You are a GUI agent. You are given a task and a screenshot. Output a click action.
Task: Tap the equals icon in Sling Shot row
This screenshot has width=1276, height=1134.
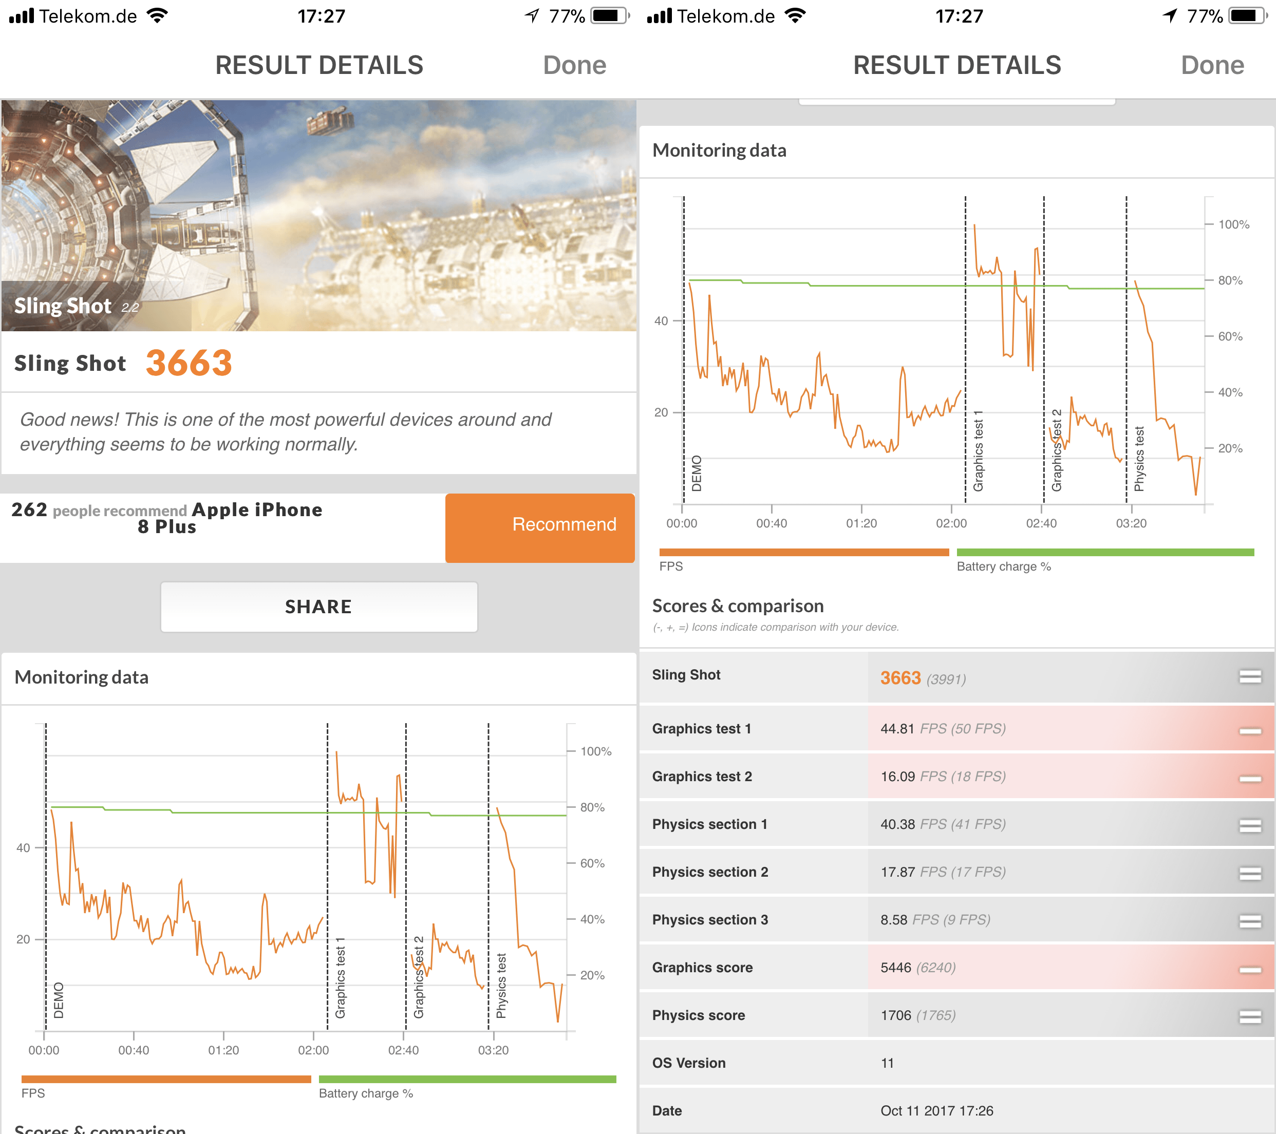point(1250,676)
